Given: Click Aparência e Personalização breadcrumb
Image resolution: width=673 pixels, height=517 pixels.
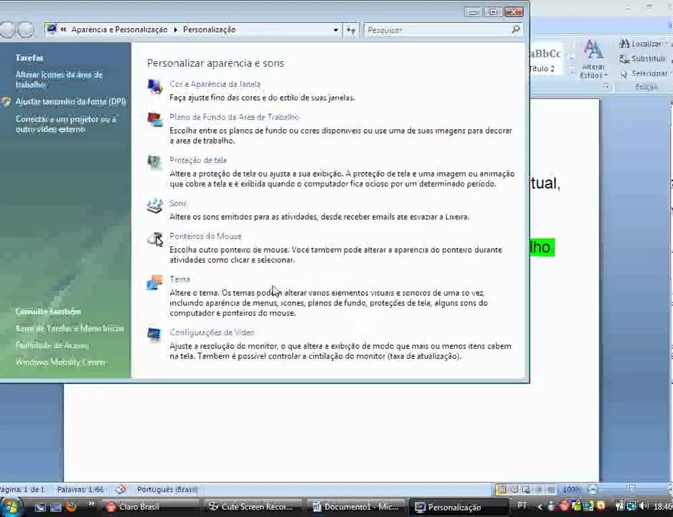Looking at the screenshot, I should pyautogui.click(x=119, y=29).
